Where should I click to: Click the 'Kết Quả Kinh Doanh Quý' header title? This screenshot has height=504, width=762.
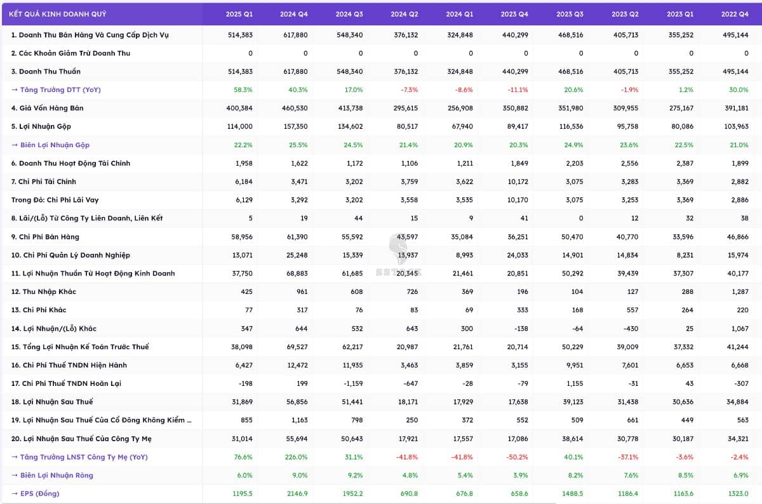point(58,14)
